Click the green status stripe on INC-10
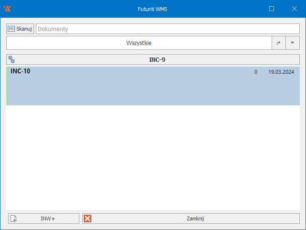 [x=7, y=86]
